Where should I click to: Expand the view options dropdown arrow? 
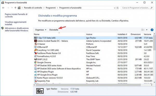click(x=147, y=30)
